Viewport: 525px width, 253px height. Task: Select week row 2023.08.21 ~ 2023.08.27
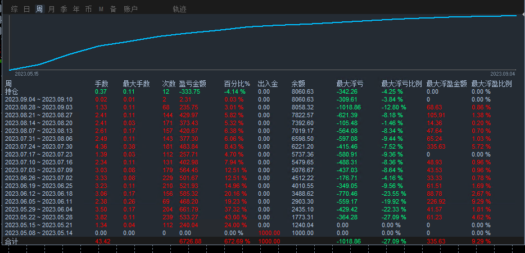39,115
